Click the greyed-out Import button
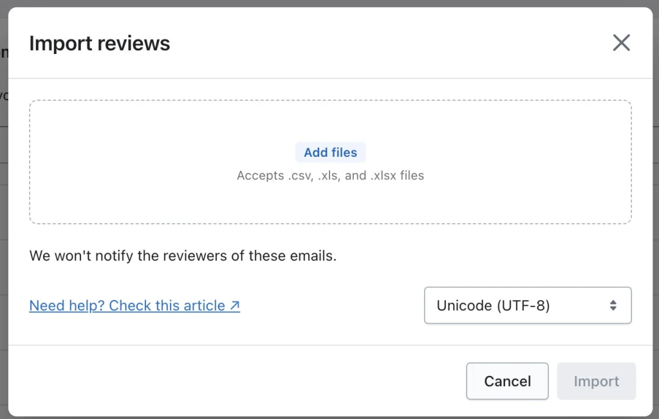659x419 pixels. 596,381
